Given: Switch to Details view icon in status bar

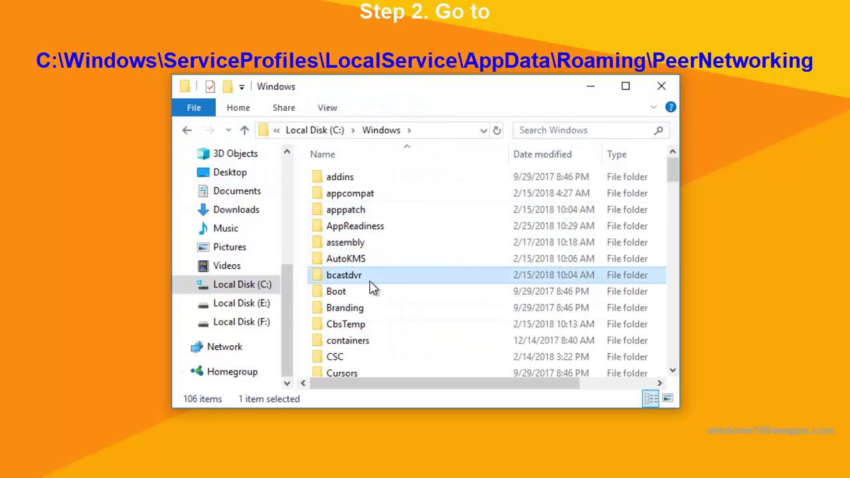Looking at the screenshot, I should pos(651,398).
